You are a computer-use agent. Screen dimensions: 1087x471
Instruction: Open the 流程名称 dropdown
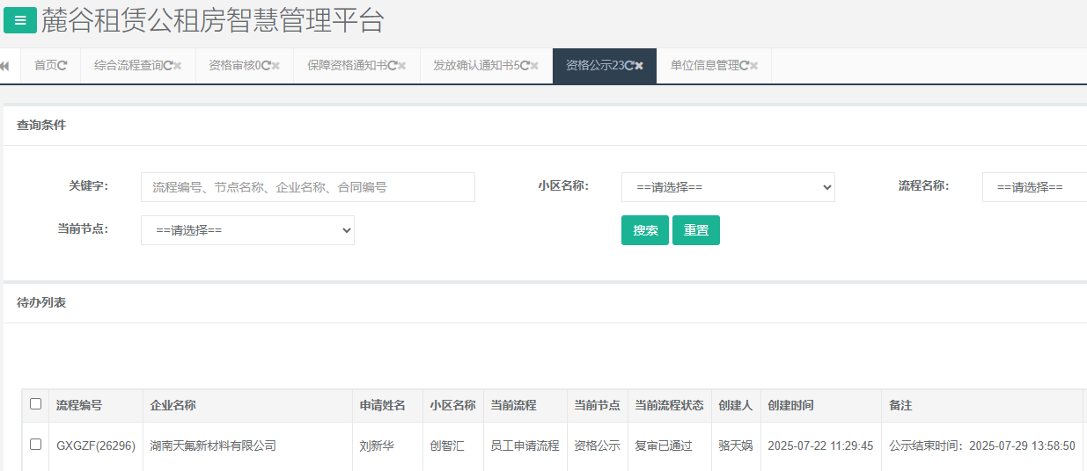pos(1034,187)
